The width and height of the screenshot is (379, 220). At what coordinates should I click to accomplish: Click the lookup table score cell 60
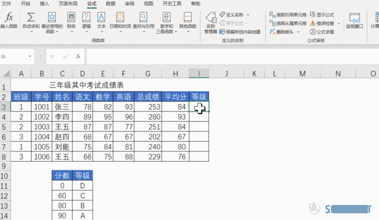(62, 195)
